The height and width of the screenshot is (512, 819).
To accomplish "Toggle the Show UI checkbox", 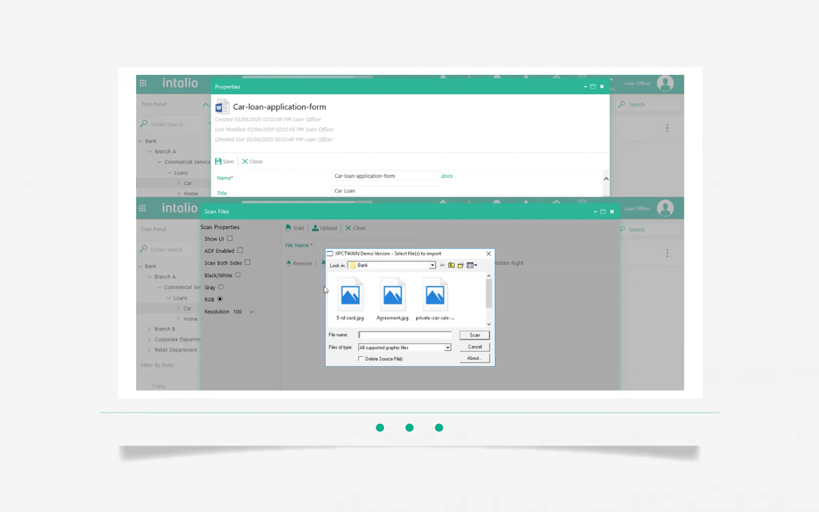I will 230,238.
